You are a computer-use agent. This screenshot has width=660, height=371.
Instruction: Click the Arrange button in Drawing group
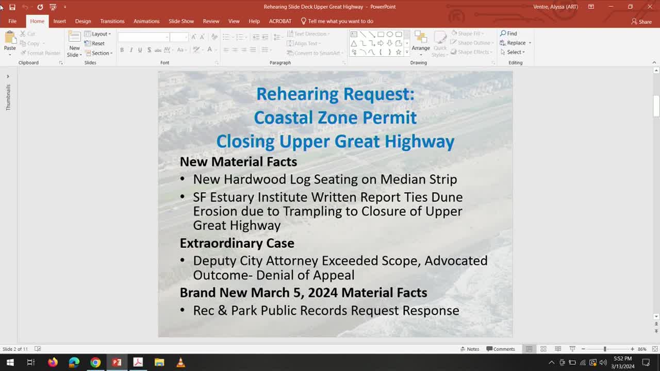[421, 43]
